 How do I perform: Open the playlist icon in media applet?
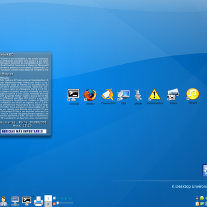[54, 198]
